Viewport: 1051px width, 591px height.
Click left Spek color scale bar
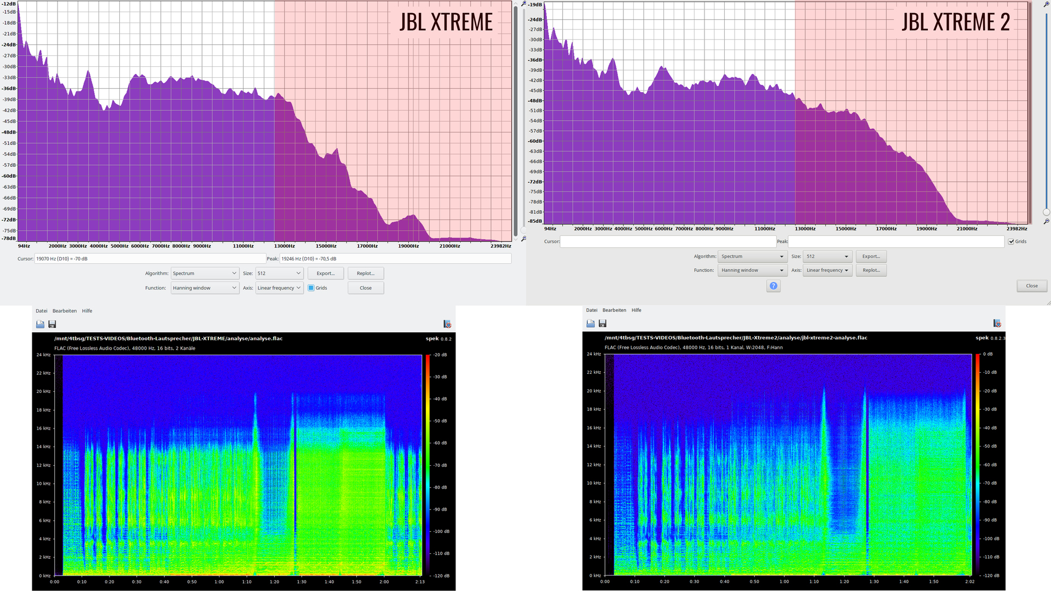[427, 465]
